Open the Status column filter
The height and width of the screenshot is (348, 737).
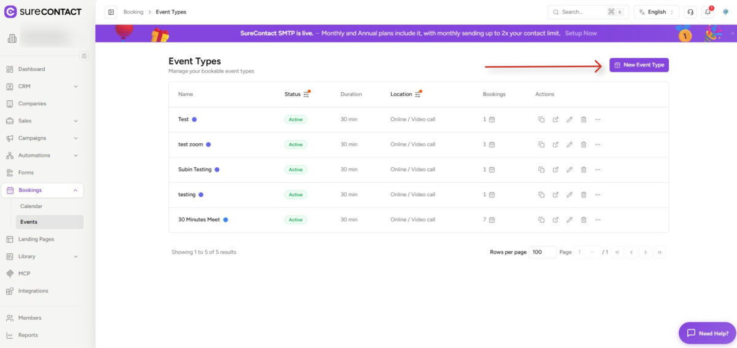pyautogui.click(x=306, y=94)
